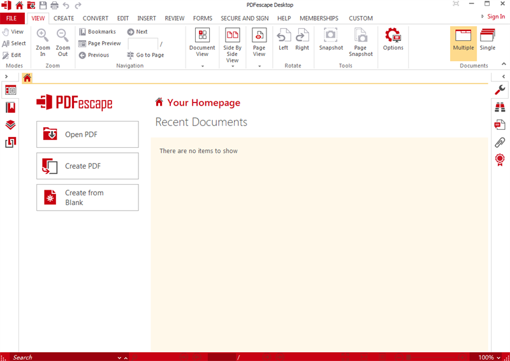Click the Sign In link
The width and height of the screenshot is (510, 361).
pos(495,17)
